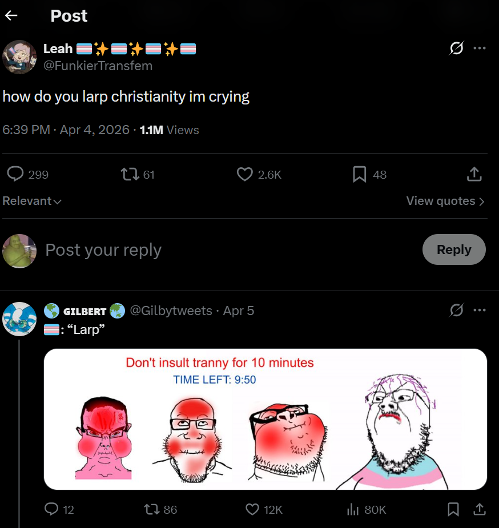499x528 pixels.
Task: Bookmark Leah's post
Action: (x=360, y=174)
